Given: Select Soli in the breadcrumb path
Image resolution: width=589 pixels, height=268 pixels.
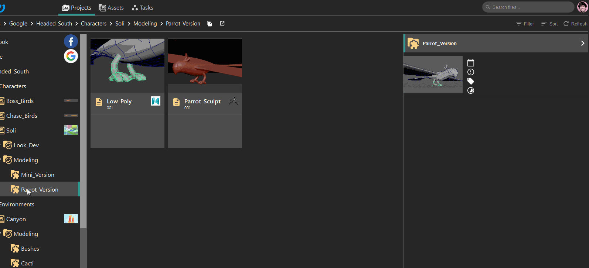Looking at the screenshot, I should 120,24.
